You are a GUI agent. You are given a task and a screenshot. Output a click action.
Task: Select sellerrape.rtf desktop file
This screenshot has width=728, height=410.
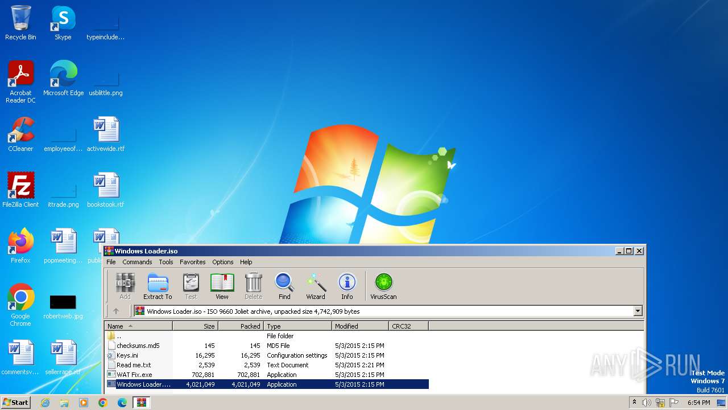click(63, 358)
